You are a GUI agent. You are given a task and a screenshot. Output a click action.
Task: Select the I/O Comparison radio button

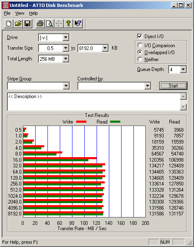pyautogui.click(x=140, y=45)
